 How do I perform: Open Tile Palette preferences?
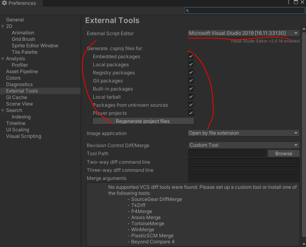pos(24,52)
